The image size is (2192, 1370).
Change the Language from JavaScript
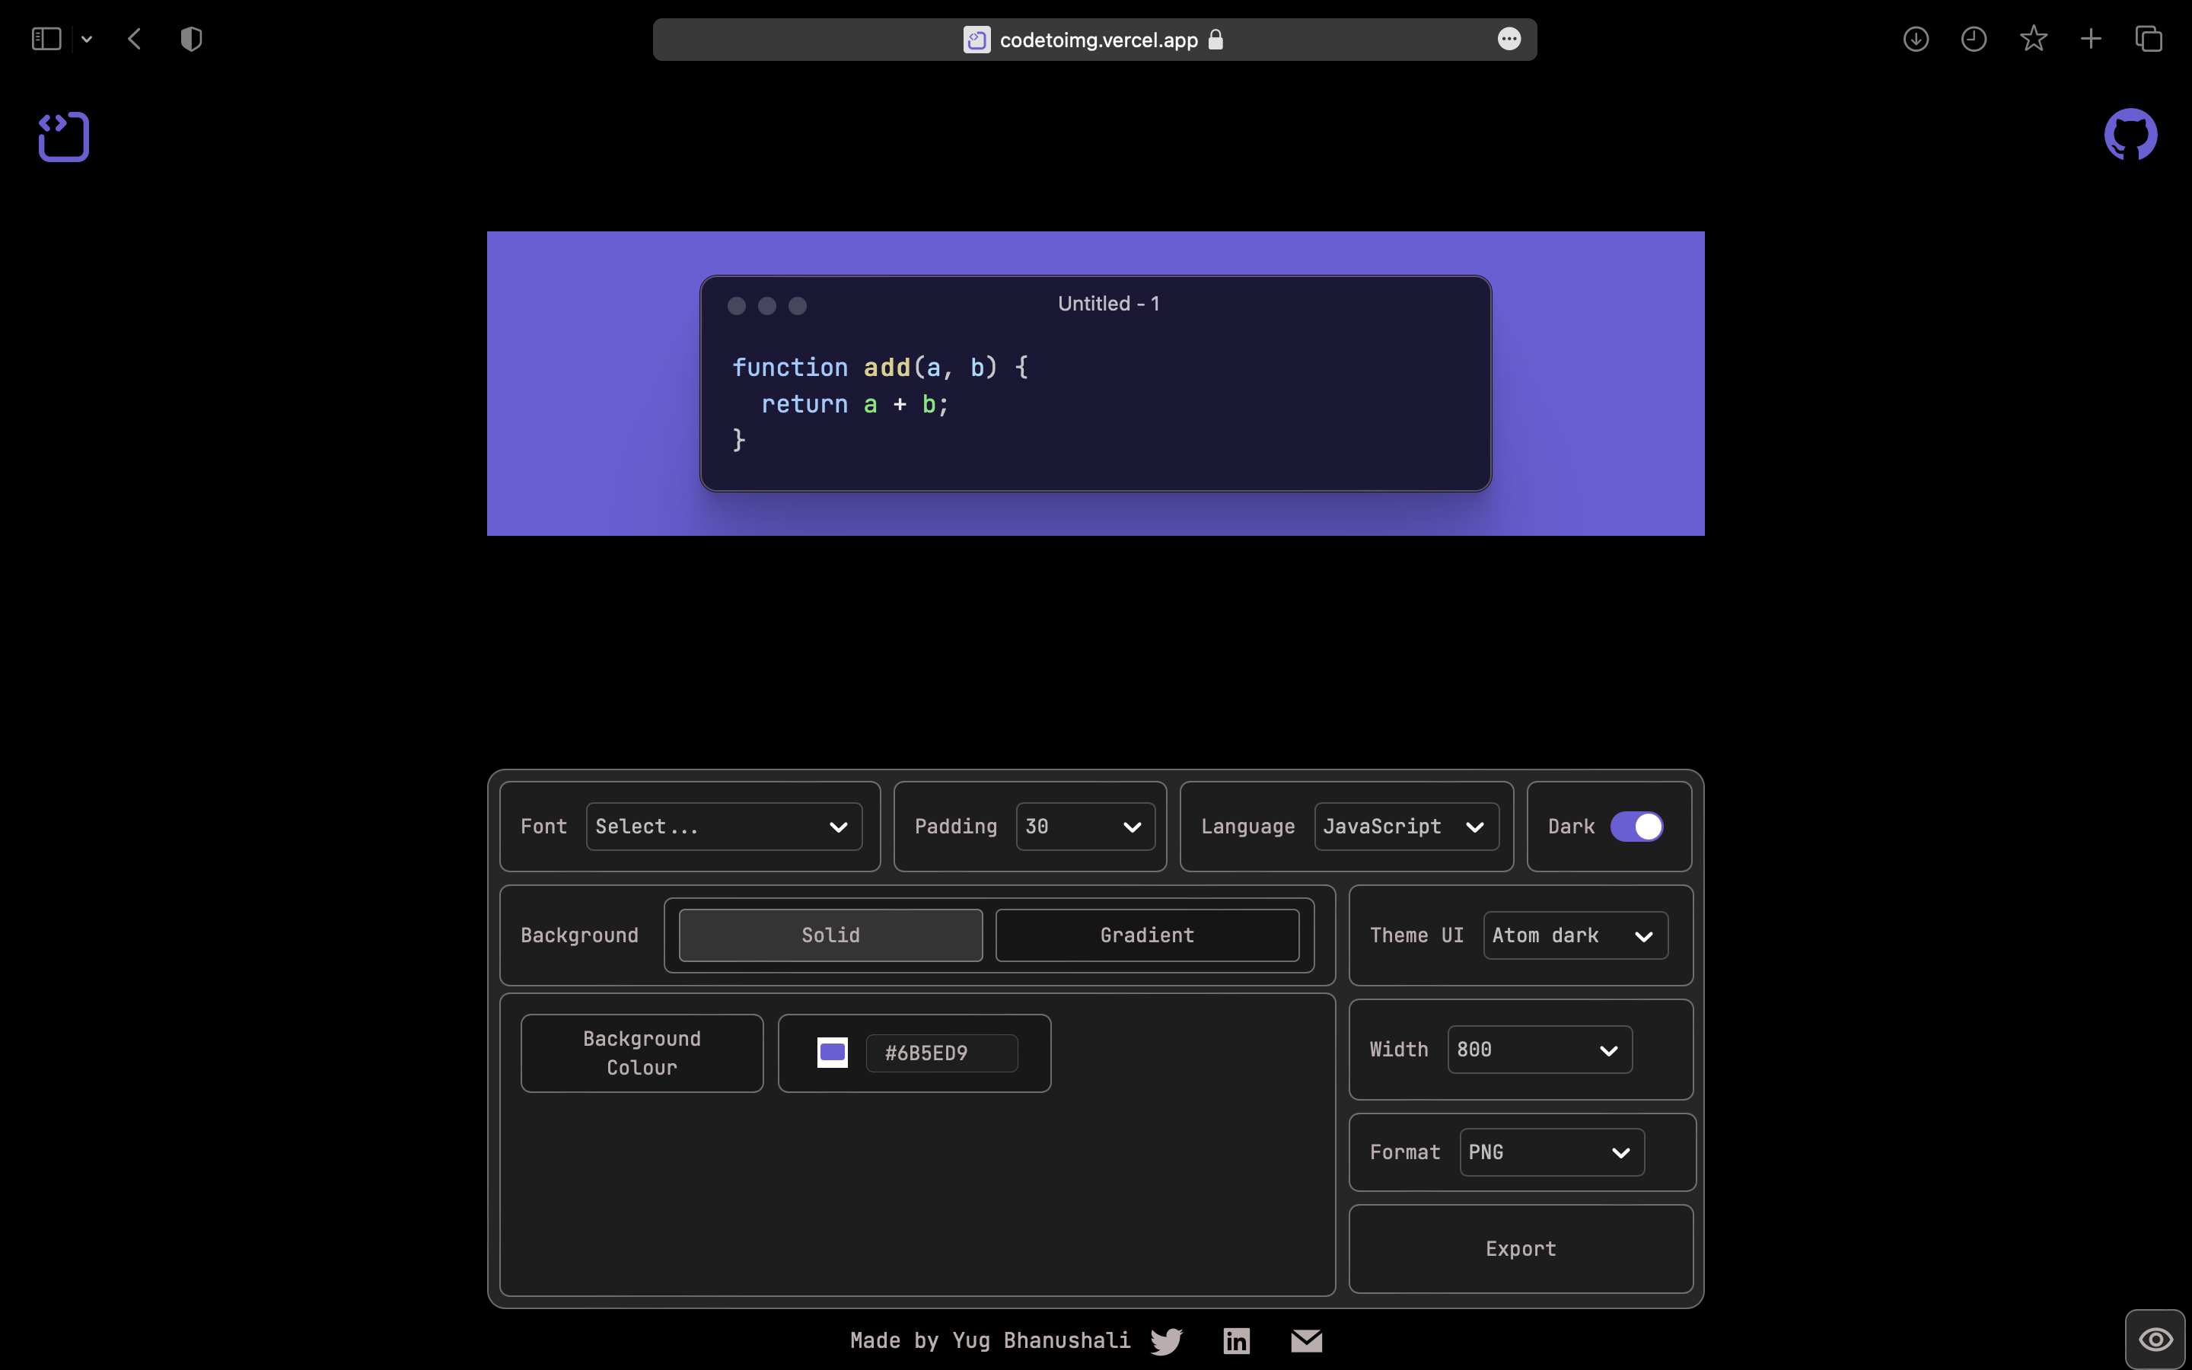point(1406,827)
